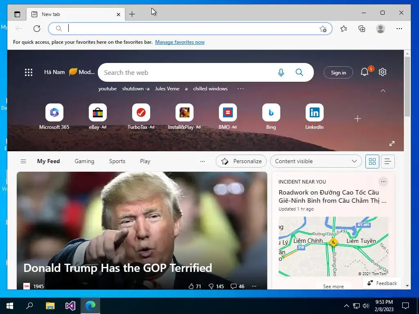
Task: Open the roadwork map thumbnail
Action: point(333,247)
